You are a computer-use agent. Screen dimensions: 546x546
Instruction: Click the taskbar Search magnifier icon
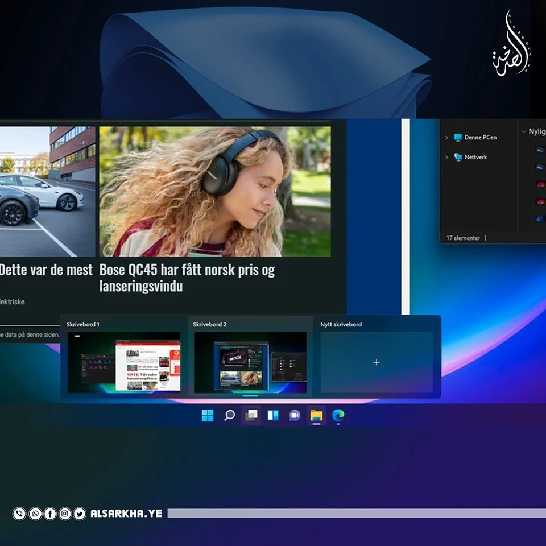pyautogui.click(x=229, y=416)
